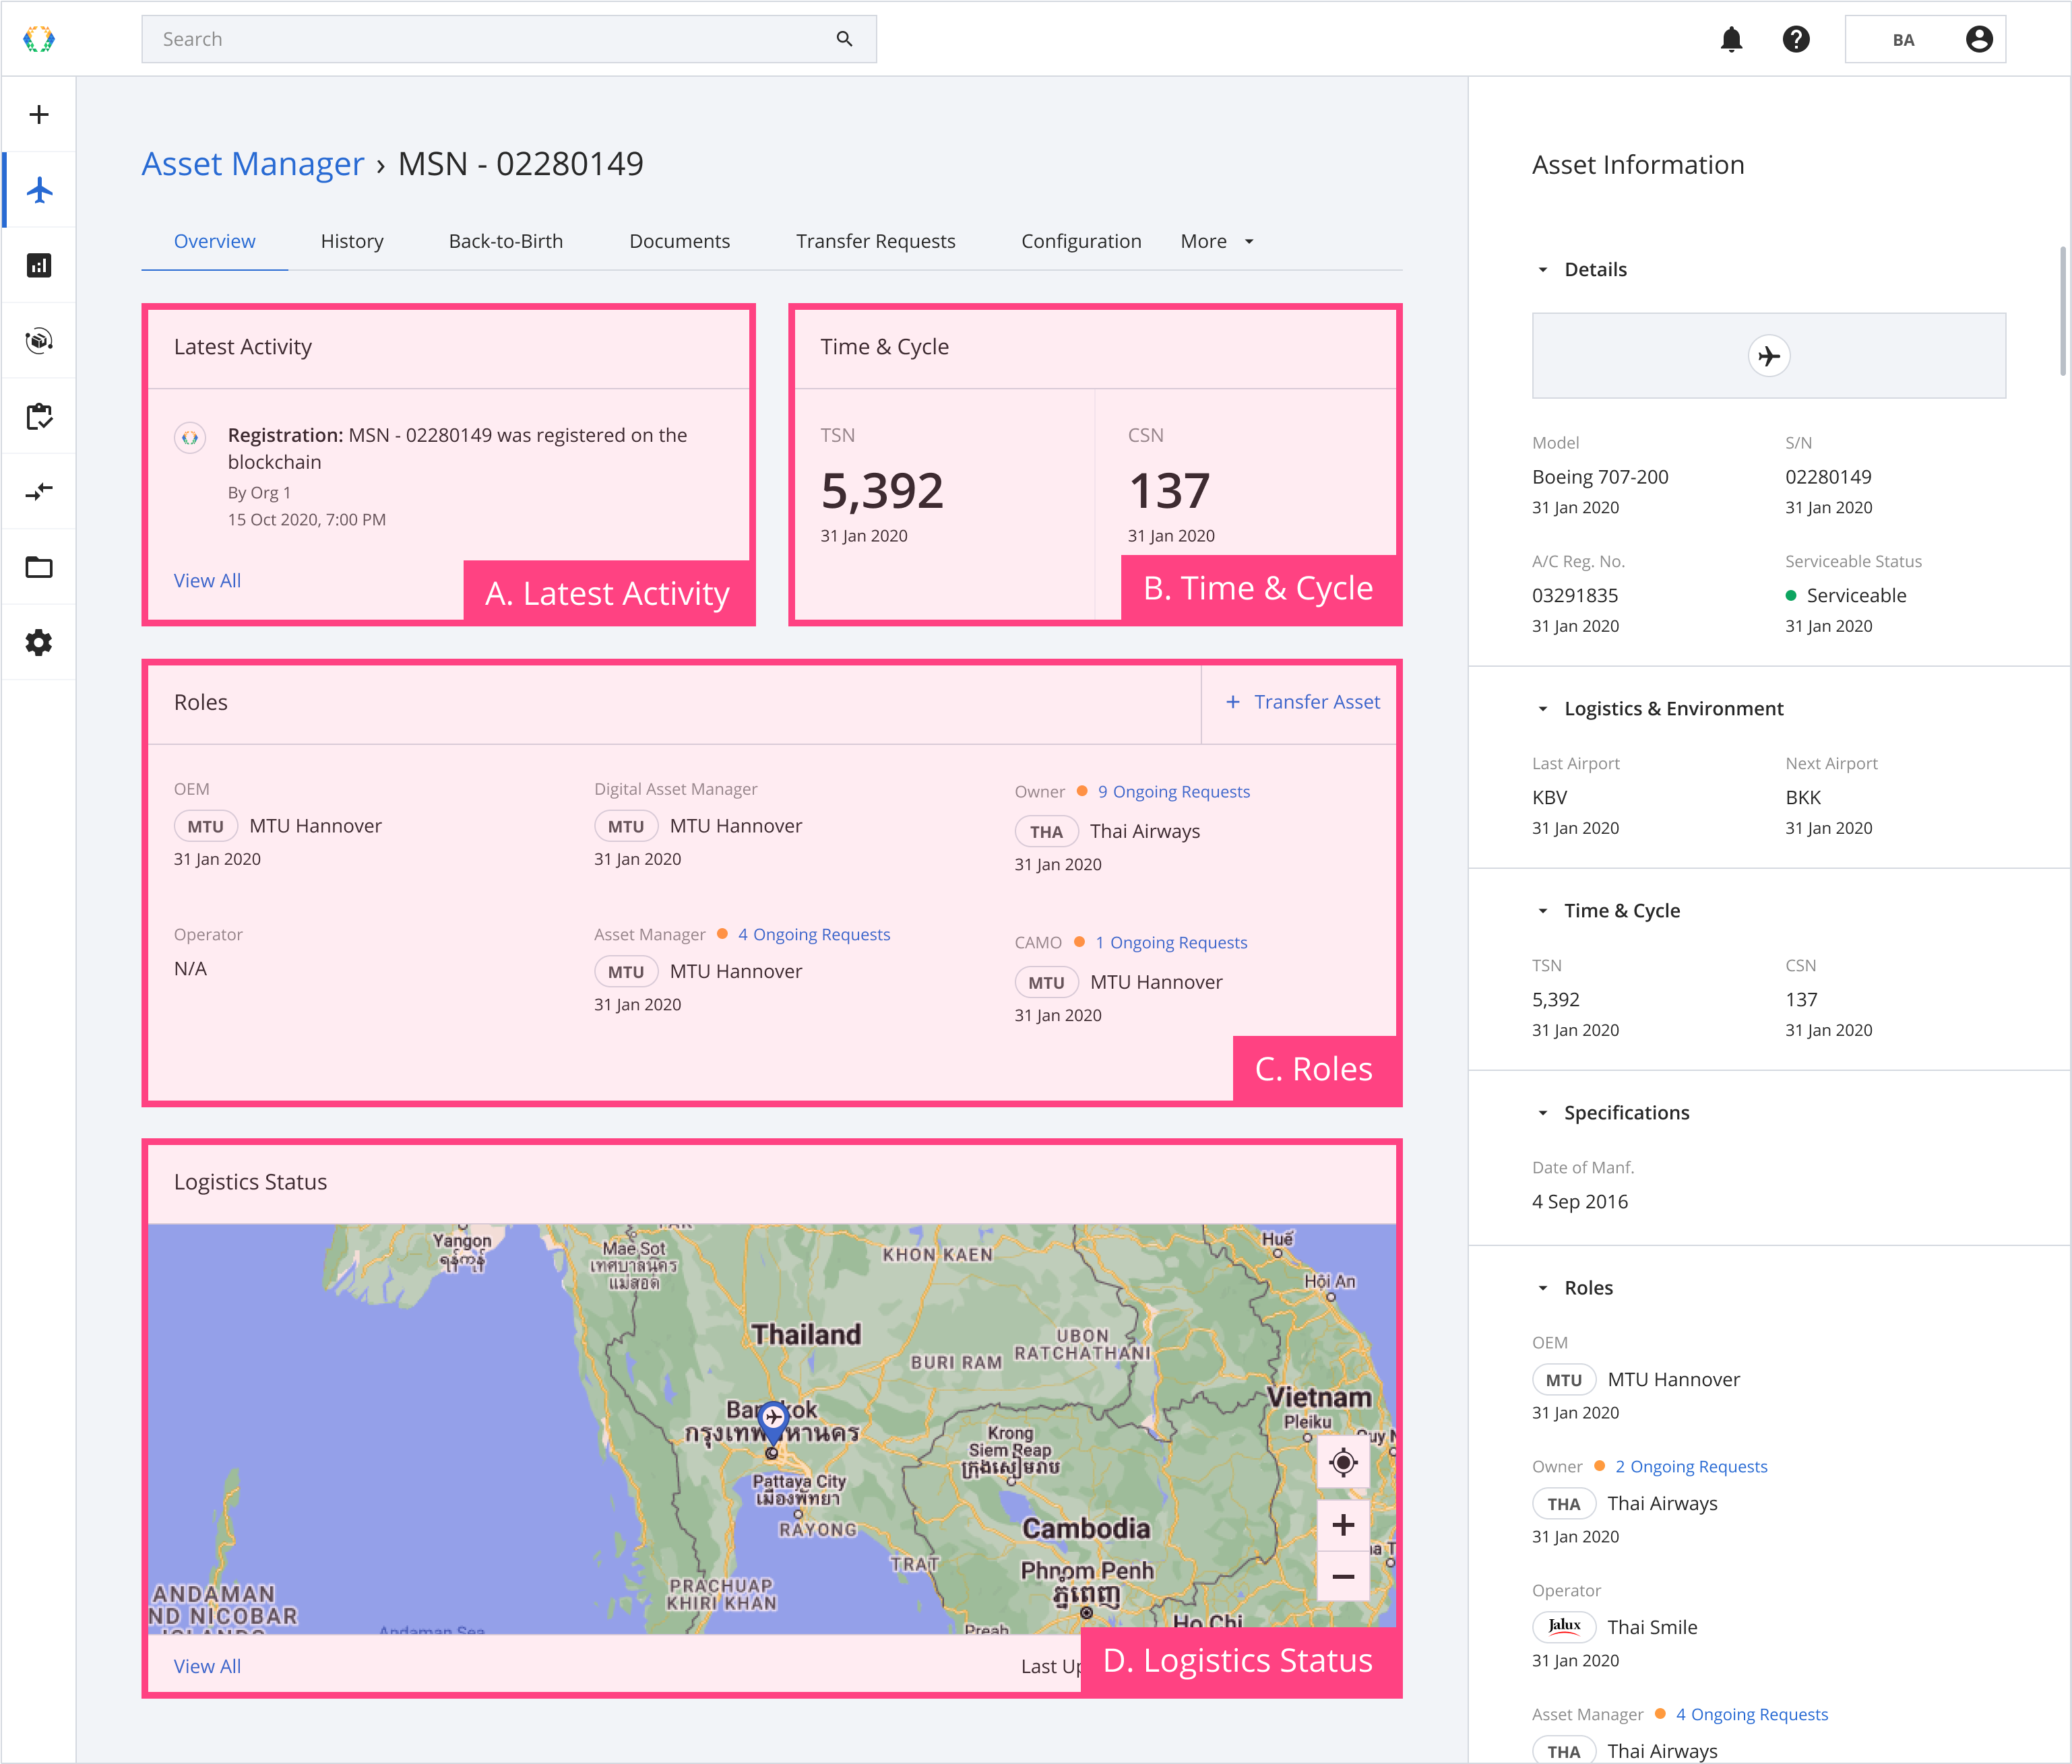The image size is (2072, 1764).
Task: Click the Asset Manager breadcrumb link
Action: coord(253,164)
